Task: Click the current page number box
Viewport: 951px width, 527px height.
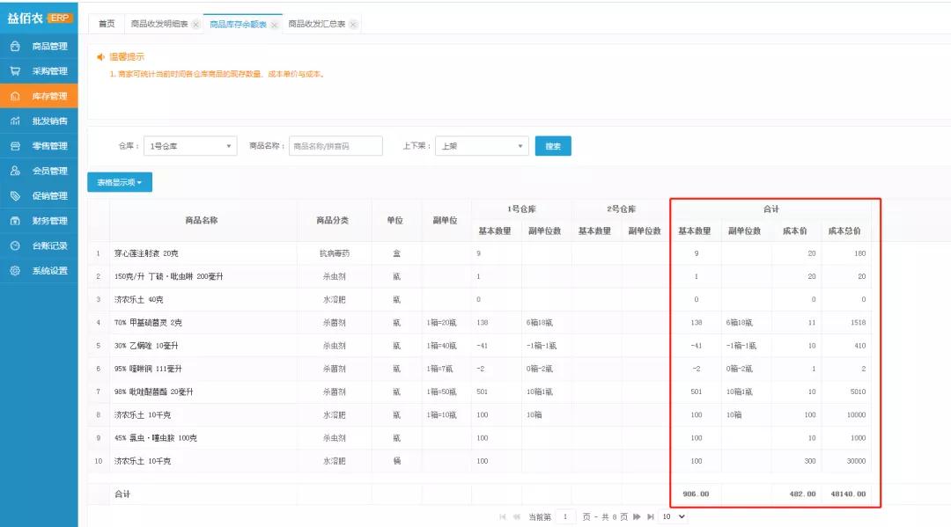Action: click(x=565, y=517)
